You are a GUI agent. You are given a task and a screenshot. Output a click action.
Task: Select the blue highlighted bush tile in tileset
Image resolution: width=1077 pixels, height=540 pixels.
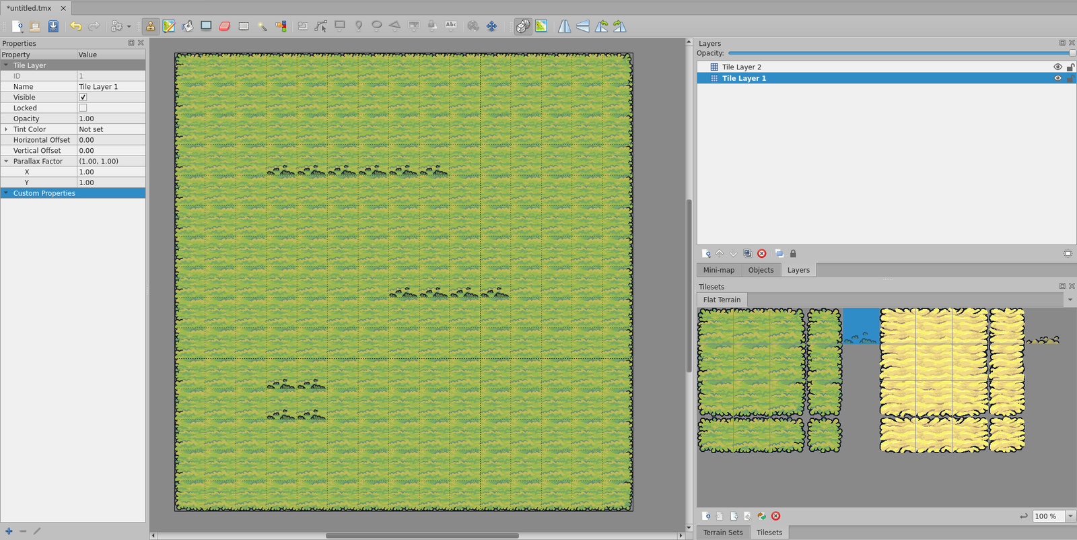coord(861,327)
